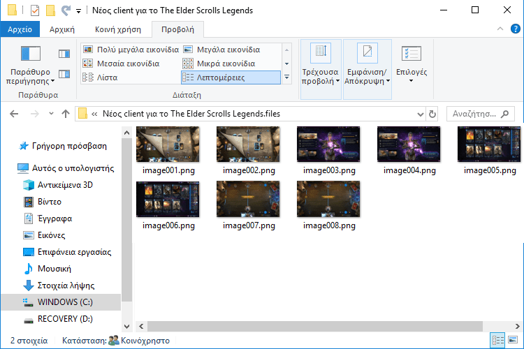
Task: Click navigation pane scroll down arrow
Action: [126, 326]
